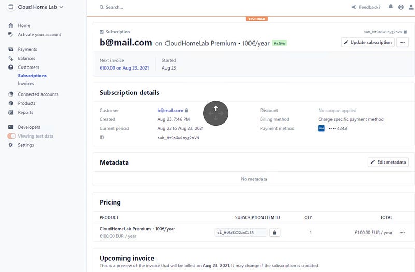Open Connected accounts section
The height and width of the screenshot is (272, 415).
tap(38, 94)
